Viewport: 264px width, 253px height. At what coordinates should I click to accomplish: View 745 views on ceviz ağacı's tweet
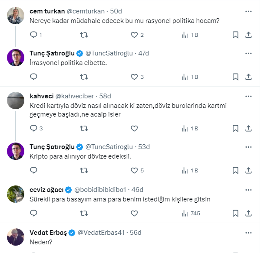pyautogui.click(x=189, y=213)
